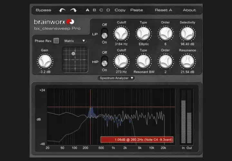The width and height of the screenshot is (232, 161).
Task: Click the LP order value 6
Action: click(x=165, y=44)
